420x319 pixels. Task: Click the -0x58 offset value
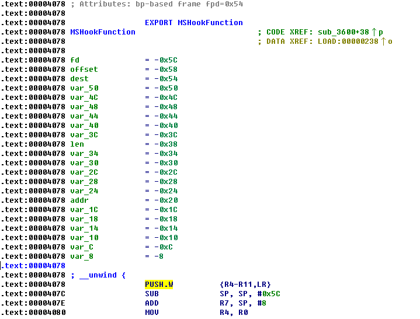tap(166, 70)
